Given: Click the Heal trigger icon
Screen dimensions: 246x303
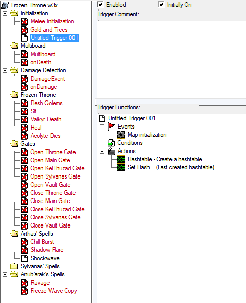Looking at the screenshot, I should click(x=24, y=128).
